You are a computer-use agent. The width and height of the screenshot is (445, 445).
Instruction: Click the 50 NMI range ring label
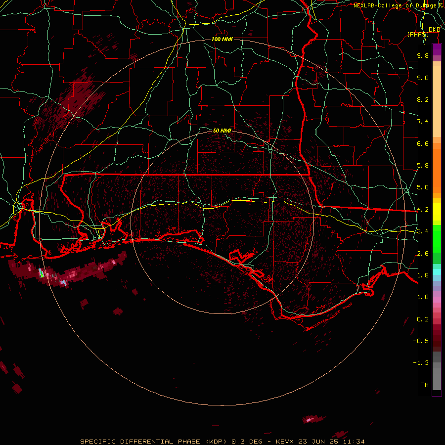pos(222,131)
